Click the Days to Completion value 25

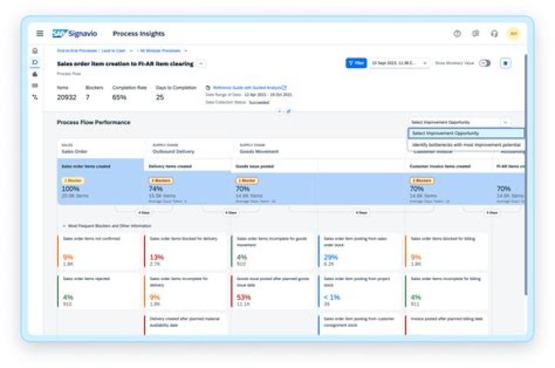point(160,97)
